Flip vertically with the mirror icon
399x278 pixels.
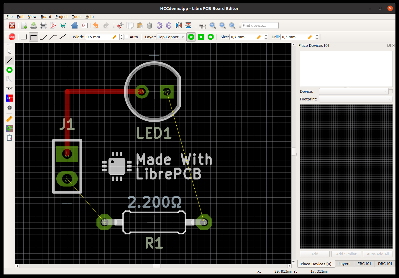click(x=188, y=25)
